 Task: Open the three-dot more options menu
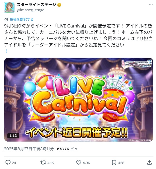151,5
